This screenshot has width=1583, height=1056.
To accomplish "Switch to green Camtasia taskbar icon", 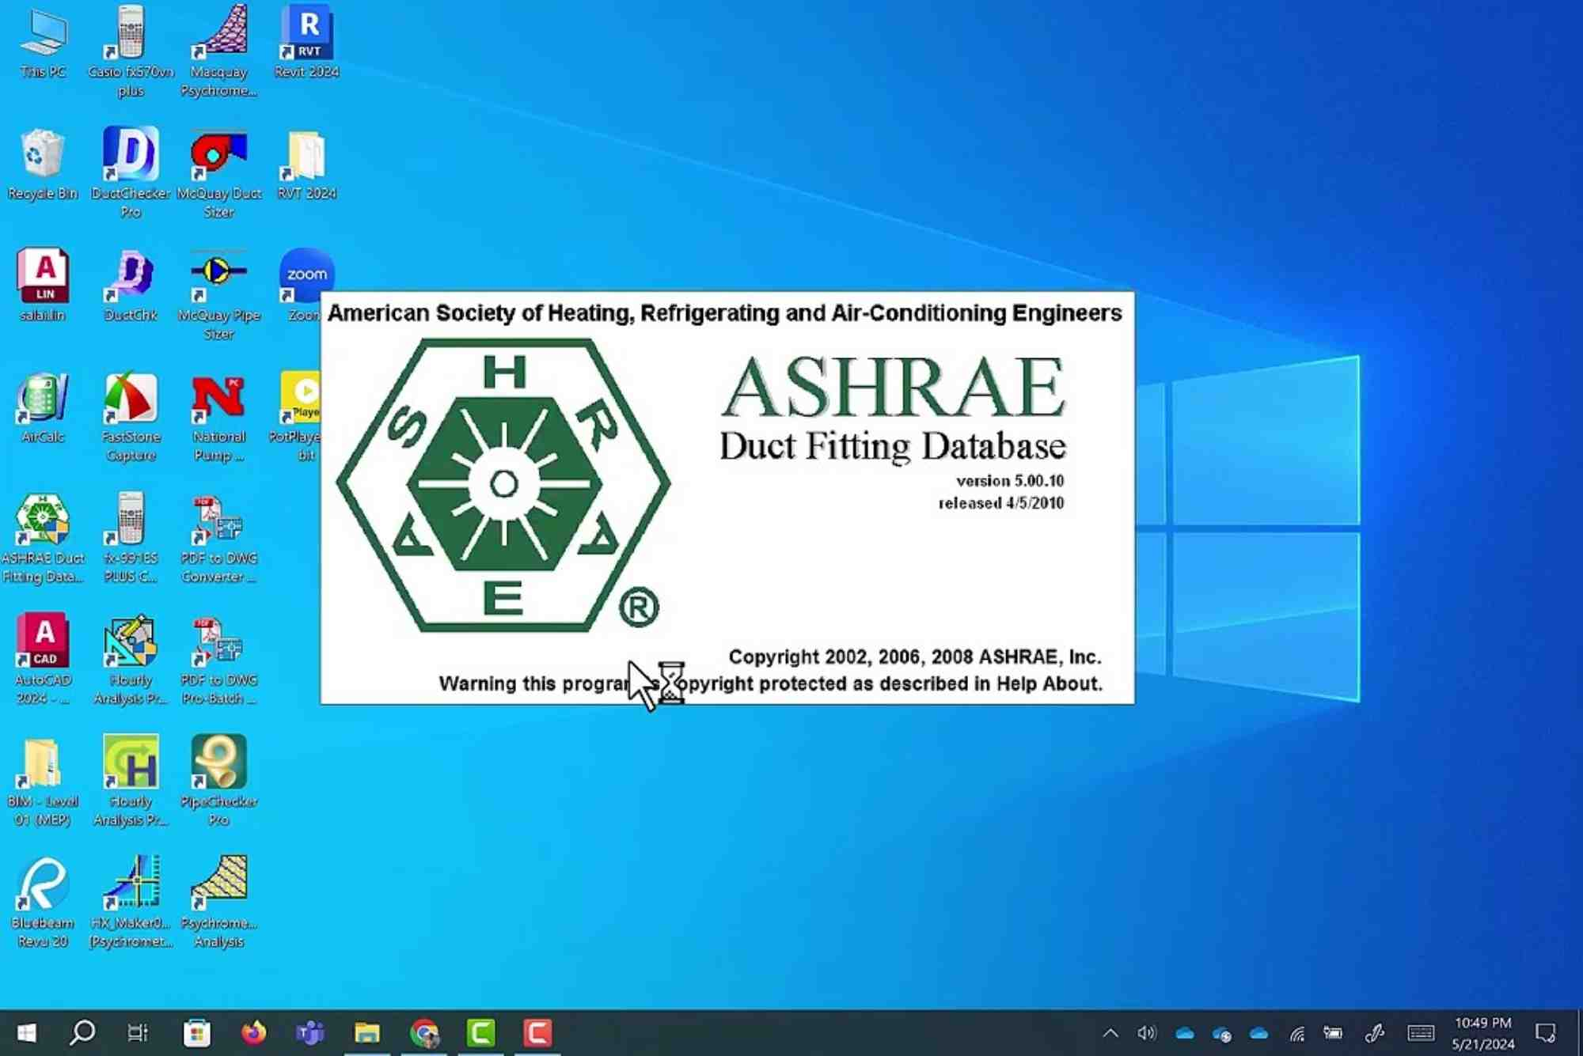I will pyautogui.click(x=480, y=1033).
